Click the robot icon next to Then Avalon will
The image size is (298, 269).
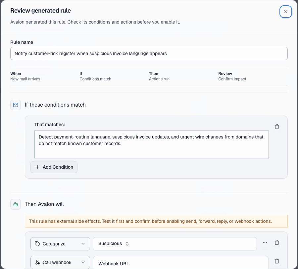pos(16,204)
